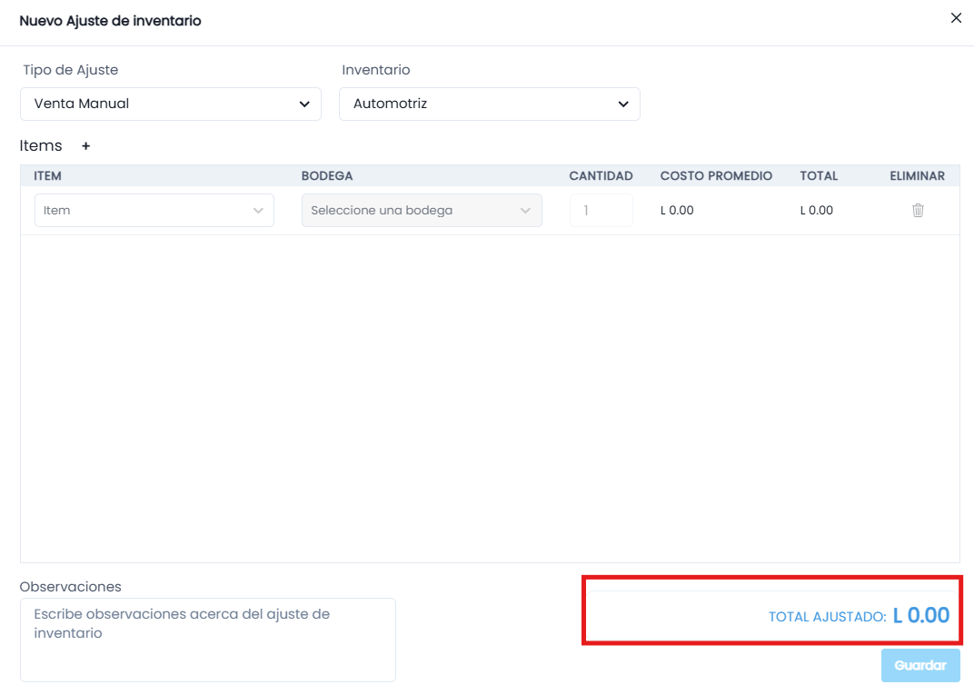The height and width of the screenshot is (695, 974).
Task: Click the ELIMINAR column header
Action: point(917,175)
